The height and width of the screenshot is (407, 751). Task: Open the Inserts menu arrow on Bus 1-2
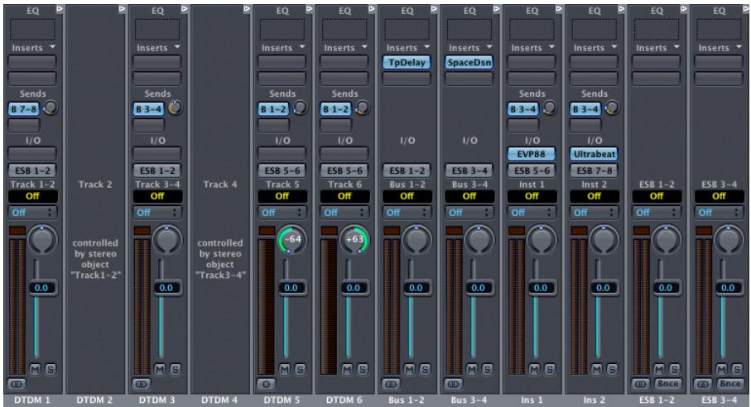coord(426,47)
